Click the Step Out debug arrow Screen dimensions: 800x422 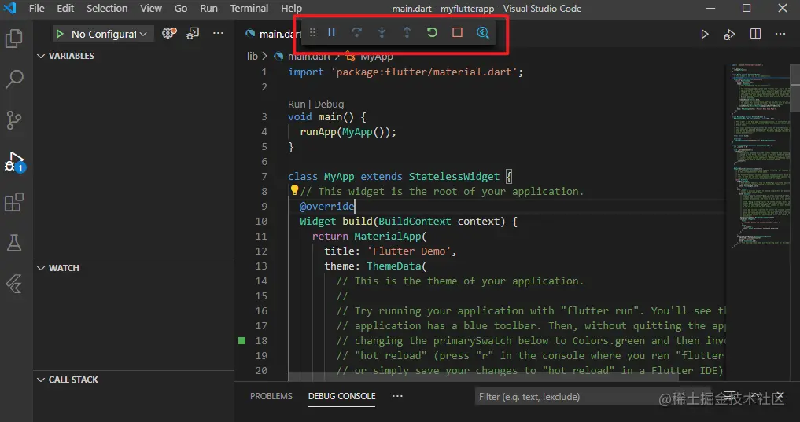tap(407, 33)
